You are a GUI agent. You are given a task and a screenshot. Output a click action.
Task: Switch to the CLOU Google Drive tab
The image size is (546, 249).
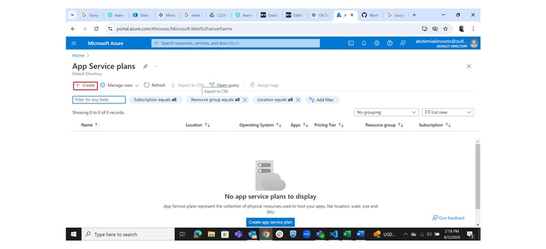218,15
